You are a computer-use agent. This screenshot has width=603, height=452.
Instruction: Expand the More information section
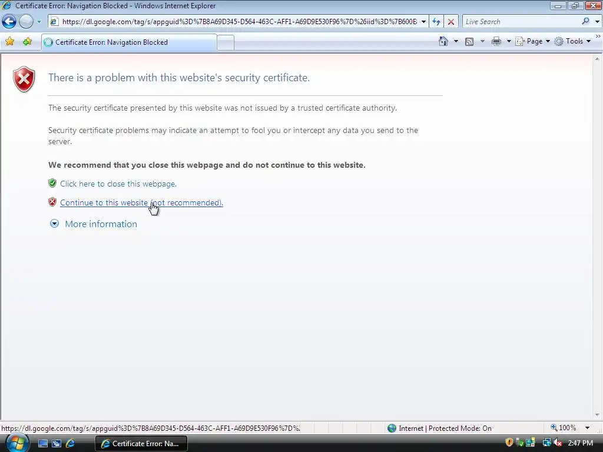point(101,224)
